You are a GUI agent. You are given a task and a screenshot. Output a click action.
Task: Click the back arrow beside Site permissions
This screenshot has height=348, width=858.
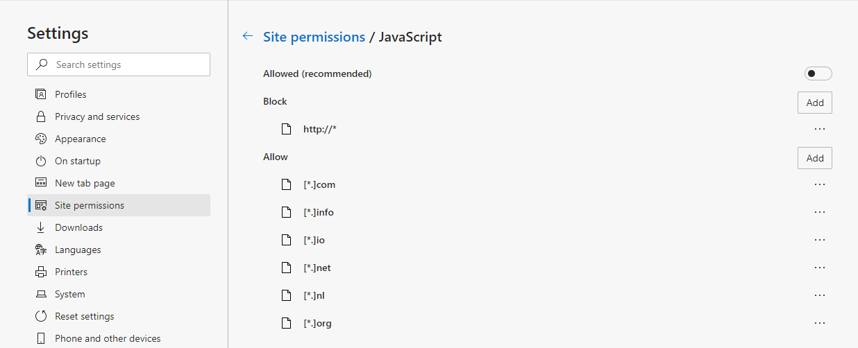tap(247, 37)
